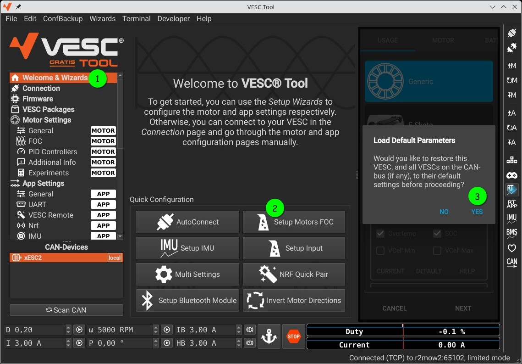
Task: Click the anchor icon near the stop button
Action: 269,336
